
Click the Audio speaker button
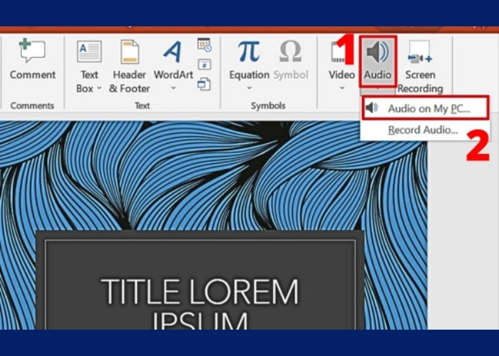tap(378, 61)
